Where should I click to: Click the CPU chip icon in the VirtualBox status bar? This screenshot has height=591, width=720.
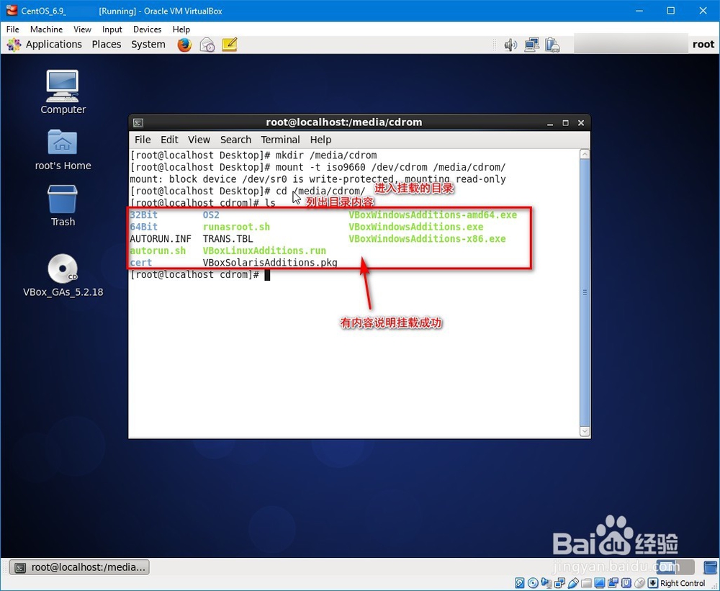point(626,583)
